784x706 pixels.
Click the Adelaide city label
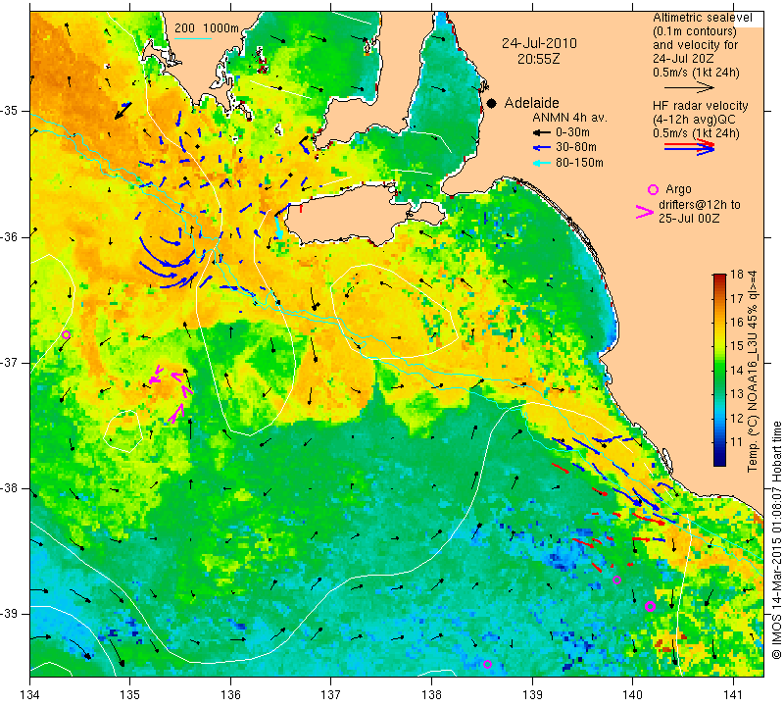(531, 103)
